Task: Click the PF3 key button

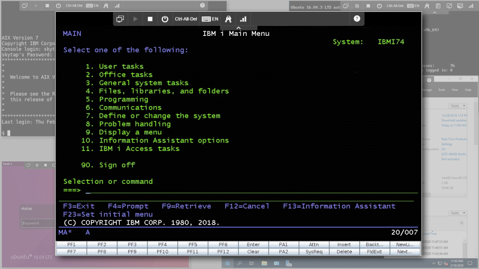Action: pos(132,244)
